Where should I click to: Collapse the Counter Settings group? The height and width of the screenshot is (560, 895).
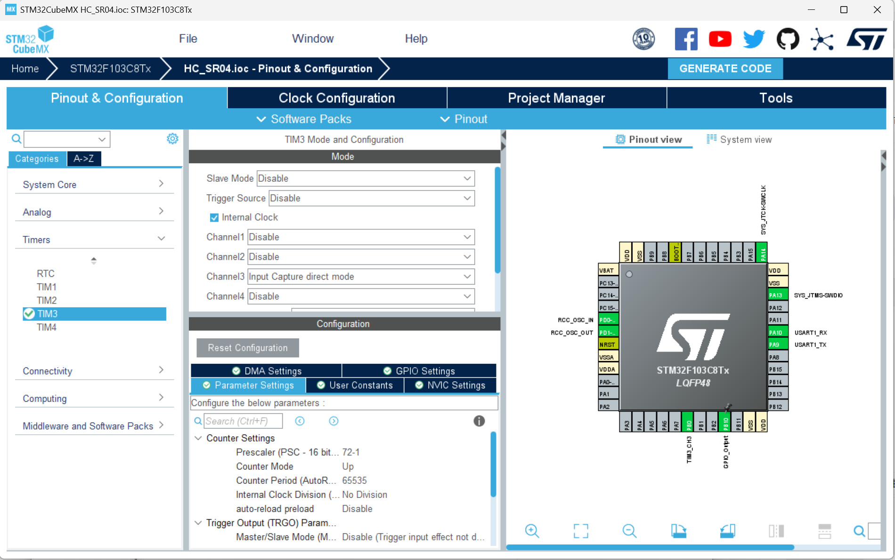(x=198, y=438)
